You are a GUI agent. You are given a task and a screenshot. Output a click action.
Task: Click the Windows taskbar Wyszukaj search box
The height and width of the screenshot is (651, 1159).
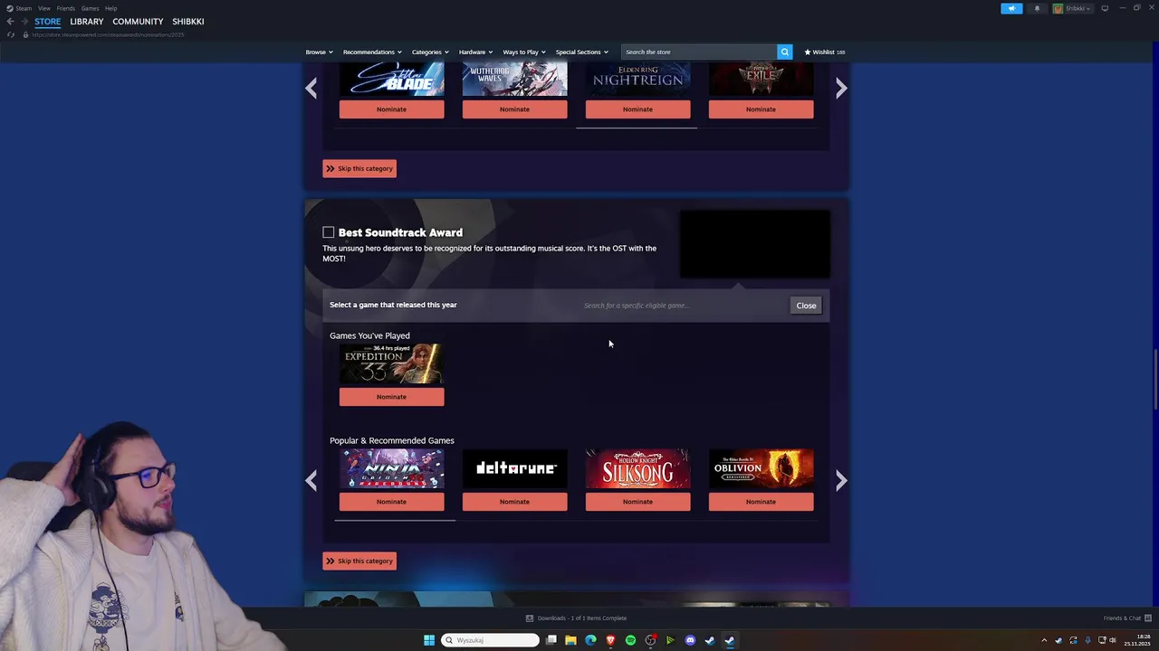pos(490,640)
